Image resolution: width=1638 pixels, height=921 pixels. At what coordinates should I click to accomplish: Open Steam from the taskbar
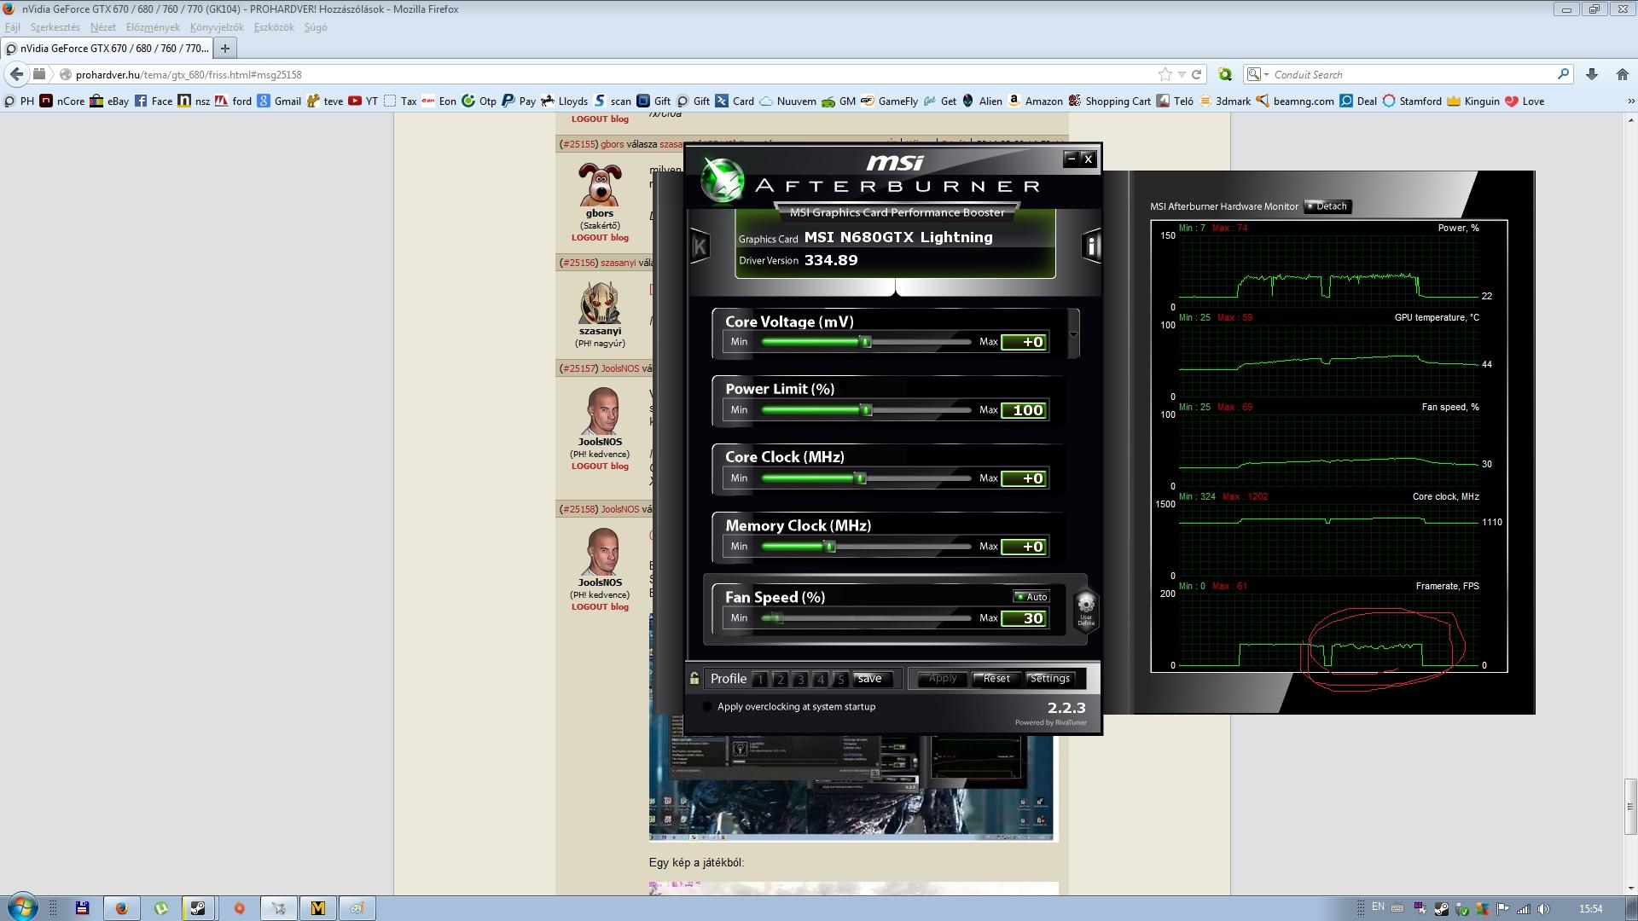[x=198, y=908]
